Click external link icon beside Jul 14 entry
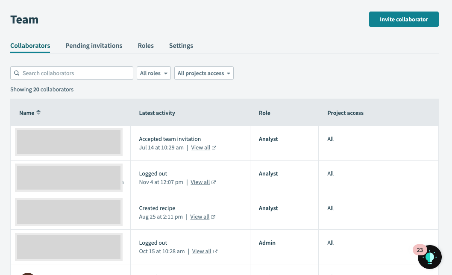Screen dimensions: 452x275 (214, 148)
